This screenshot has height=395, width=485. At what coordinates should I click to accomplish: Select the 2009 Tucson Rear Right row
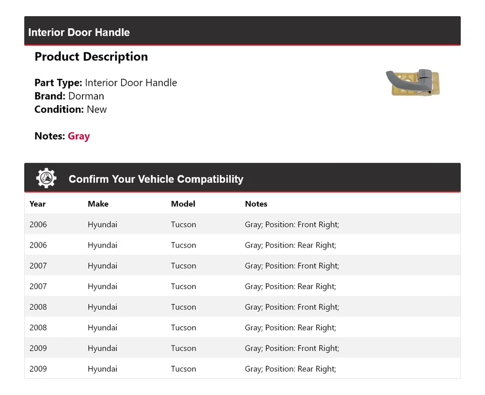pyautogui.click(x=242, y=369)
